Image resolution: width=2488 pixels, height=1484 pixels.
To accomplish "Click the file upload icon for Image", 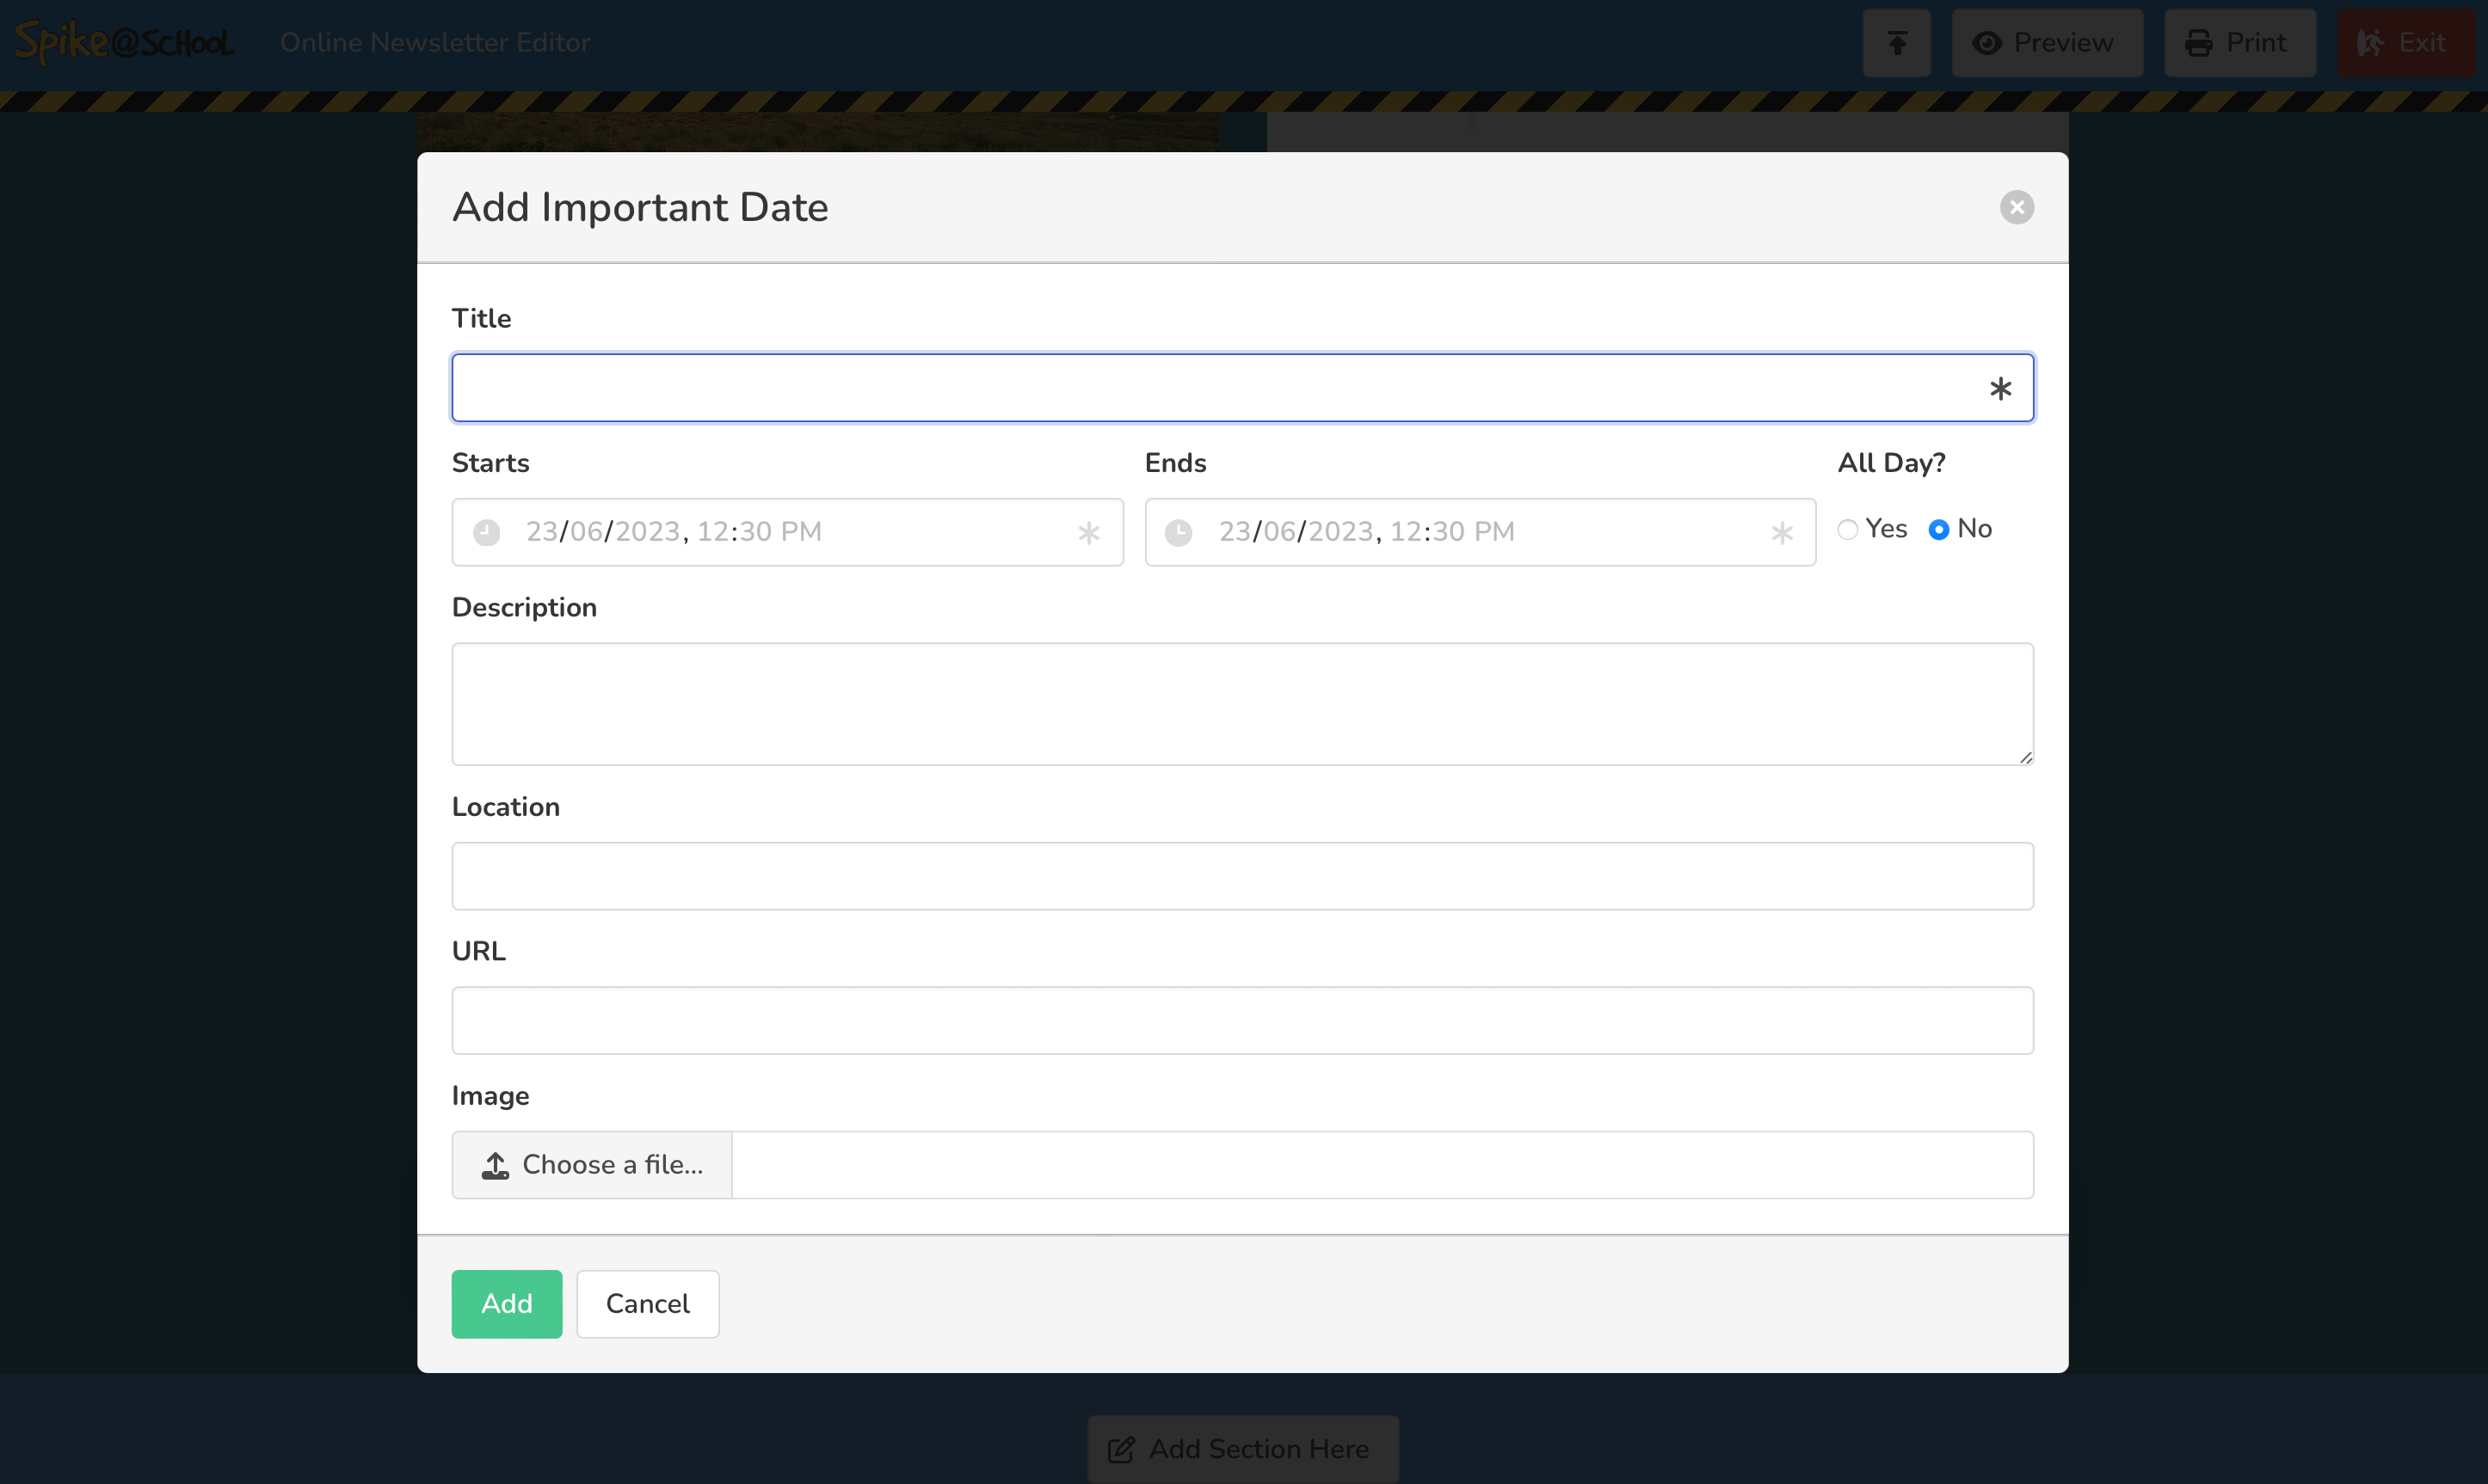I will pyautogui.click(x=496, y=1164).
